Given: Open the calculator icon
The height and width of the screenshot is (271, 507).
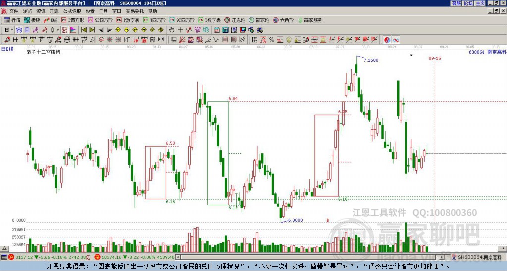Looking at the screenshot, I should click(x=225, y=30).
